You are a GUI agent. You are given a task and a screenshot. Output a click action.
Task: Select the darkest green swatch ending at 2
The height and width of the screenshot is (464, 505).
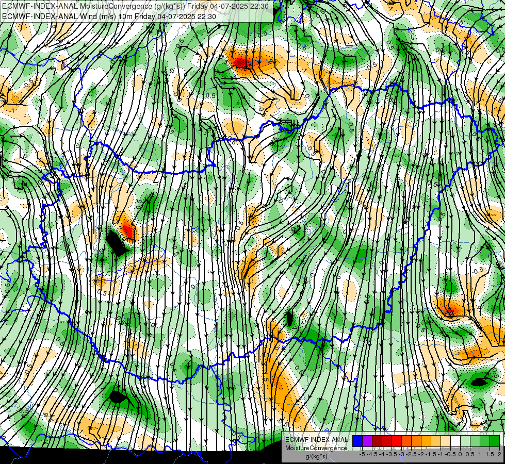pos(495,441)
